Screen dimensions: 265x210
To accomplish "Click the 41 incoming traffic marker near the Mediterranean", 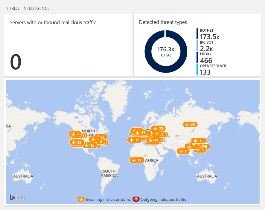I will point(154,140).
